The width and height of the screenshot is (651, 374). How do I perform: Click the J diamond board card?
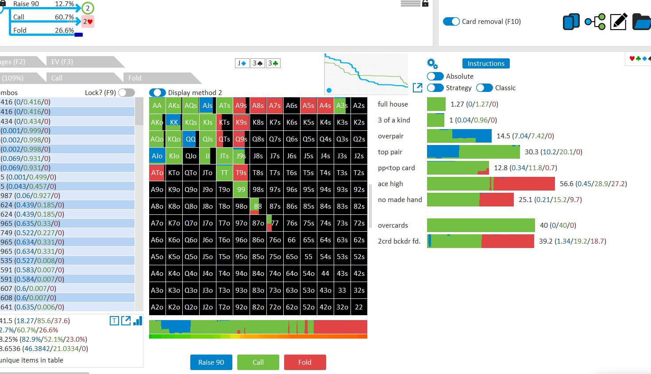242,63
